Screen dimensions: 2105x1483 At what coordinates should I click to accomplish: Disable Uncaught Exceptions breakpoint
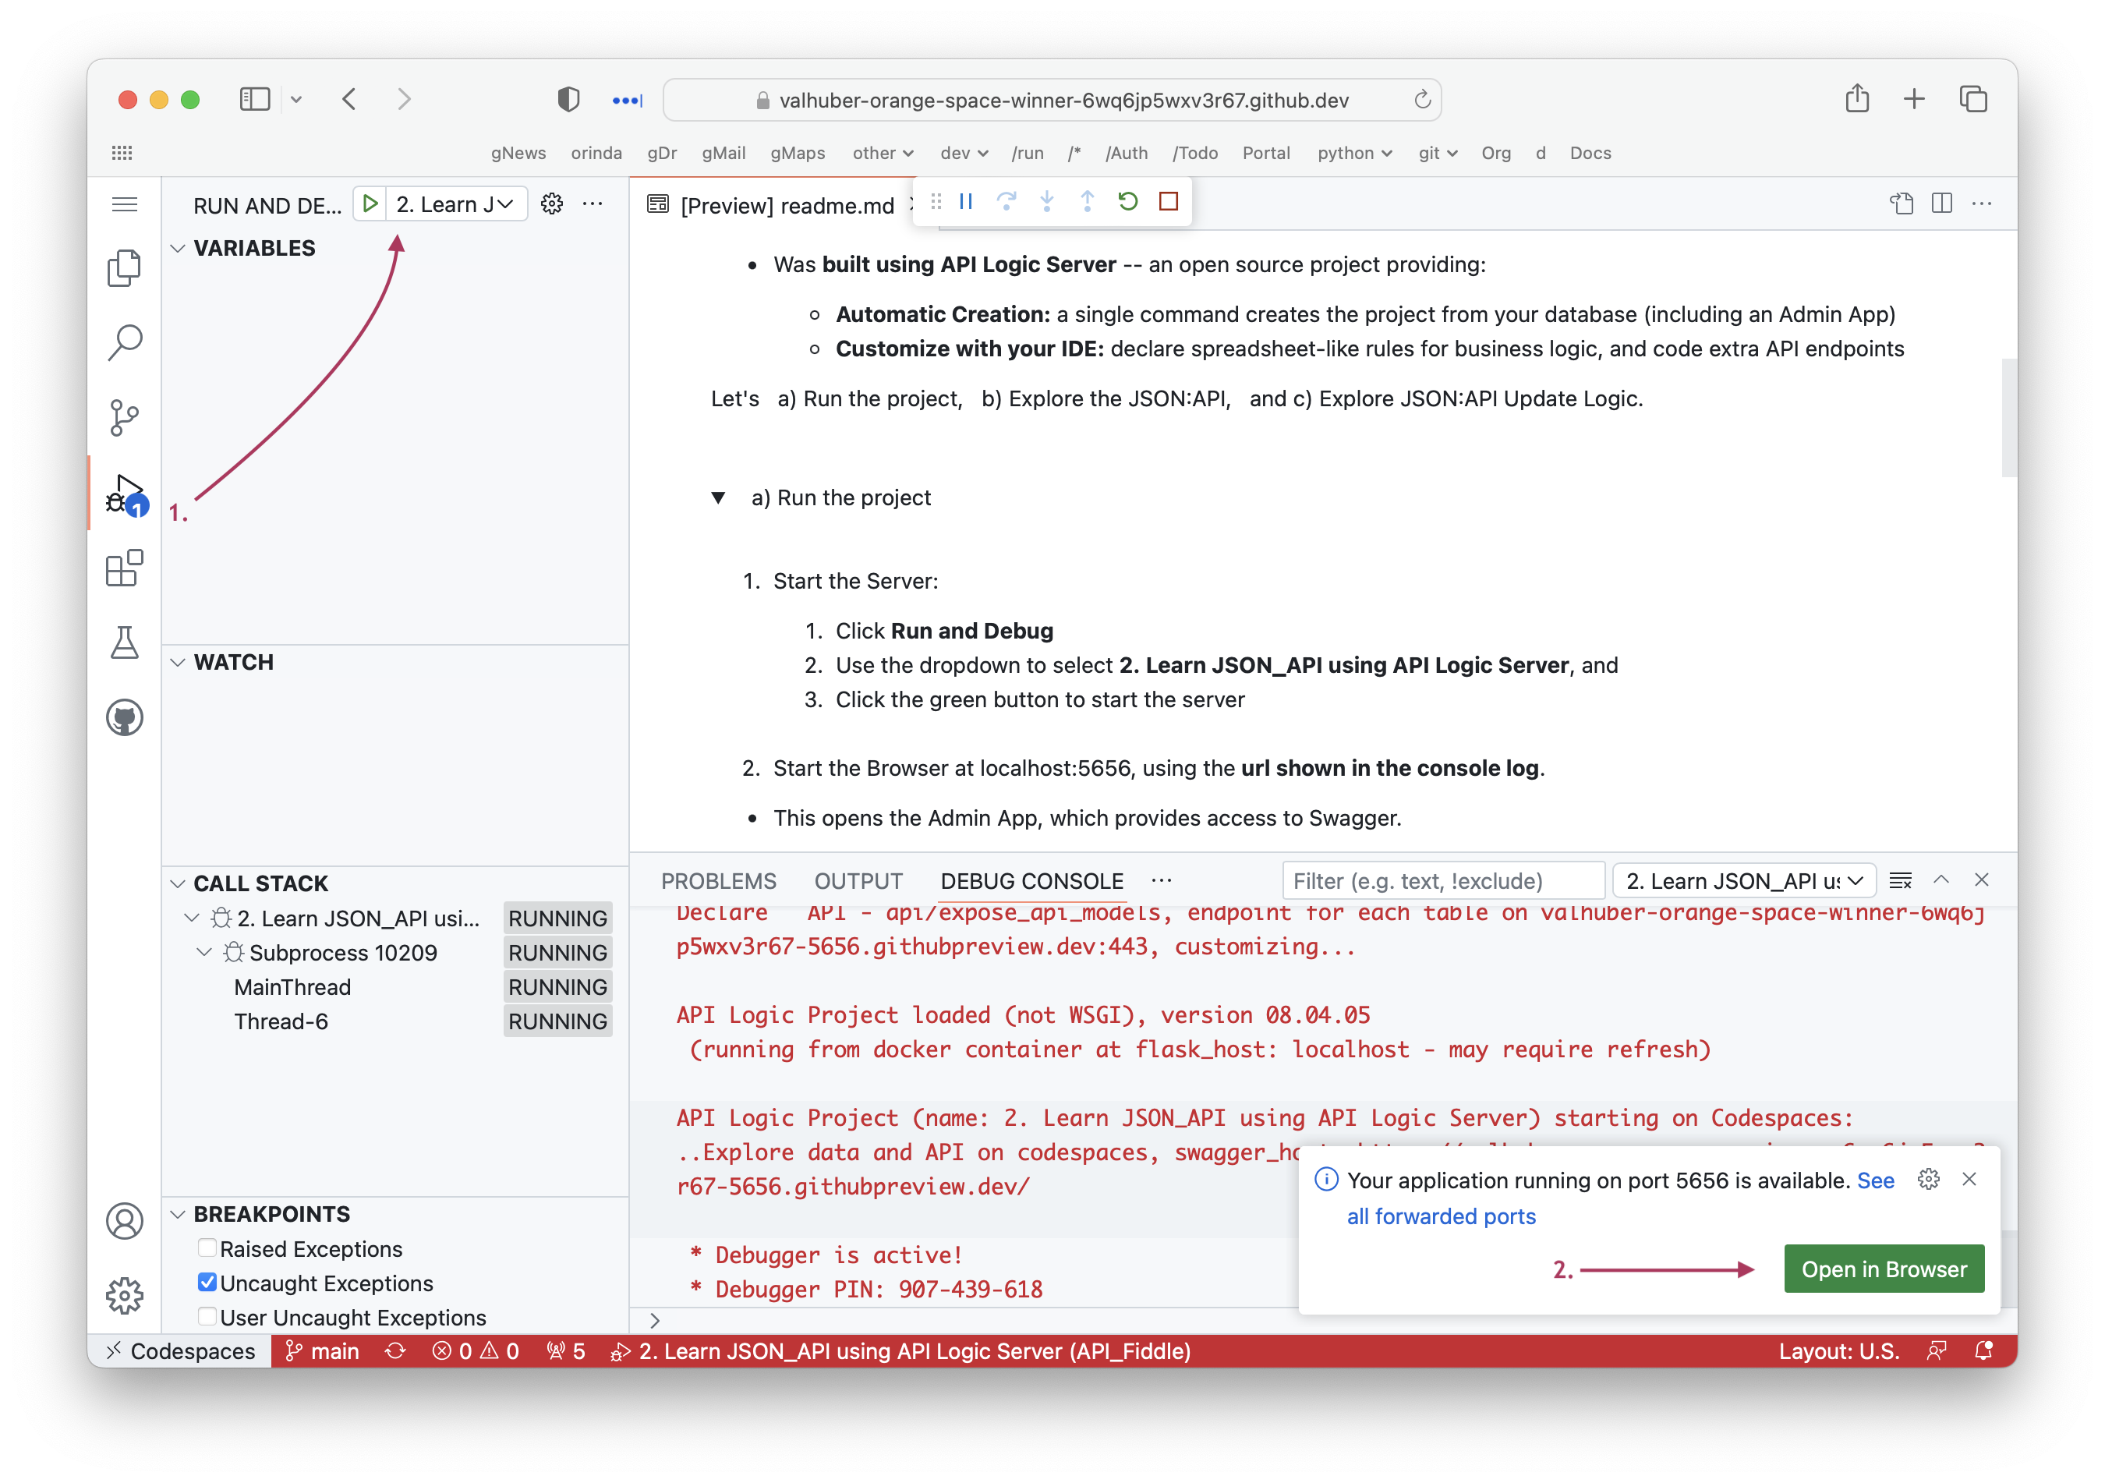207,1282
